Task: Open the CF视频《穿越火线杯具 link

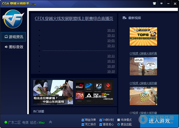Action: point(143,54)
